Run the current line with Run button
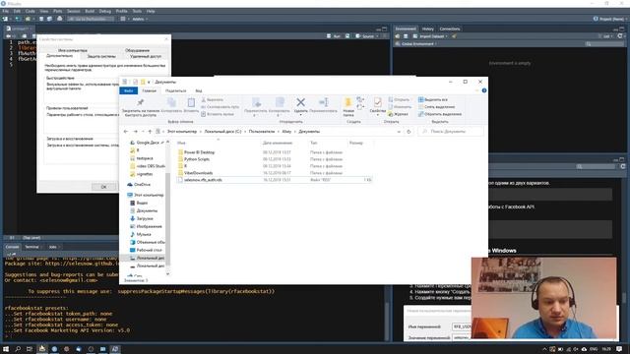This screenshot has height=354, width=630. pos(334,36)
